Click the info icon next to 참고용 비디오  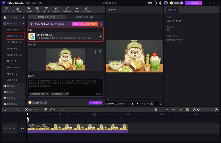(x=91, y=17)
